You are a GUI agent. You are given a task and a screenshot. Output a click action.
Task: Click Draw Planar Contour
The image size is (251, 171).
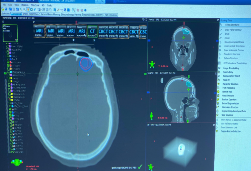tap(233, 30)
